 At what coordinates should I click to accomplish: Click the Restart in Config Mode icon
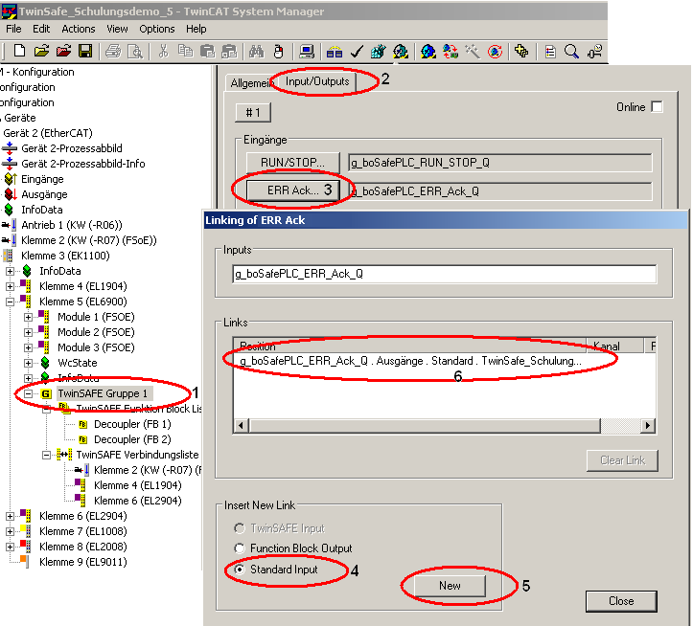tap(427, 52)
